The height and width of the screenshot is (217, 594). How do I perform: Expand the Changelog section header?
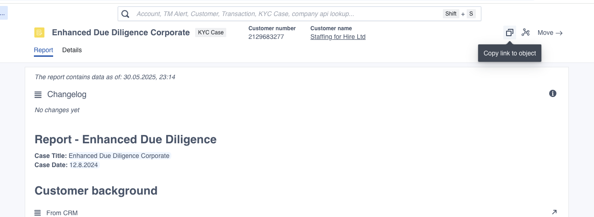[x=67, y=94]
